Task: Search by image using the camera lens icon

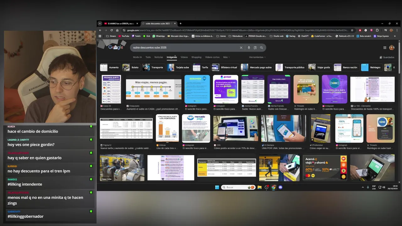Action: (255, 48)
